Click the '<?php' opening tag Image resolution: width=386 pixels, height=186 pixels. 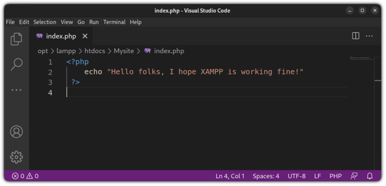(78, 62)
